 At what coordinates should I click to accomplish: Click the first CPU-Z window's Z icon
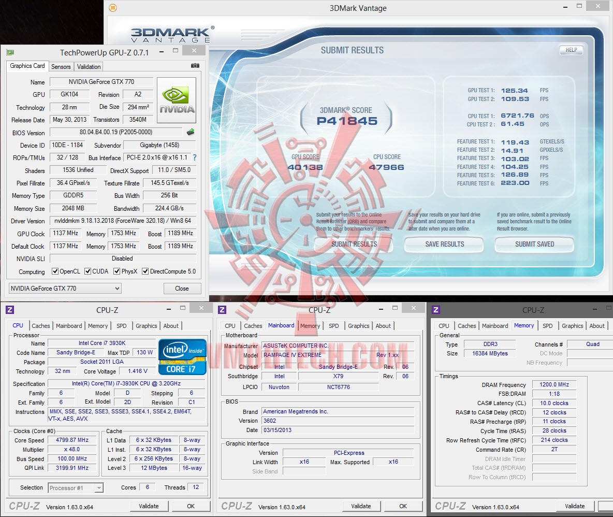[x=10, y=310]
